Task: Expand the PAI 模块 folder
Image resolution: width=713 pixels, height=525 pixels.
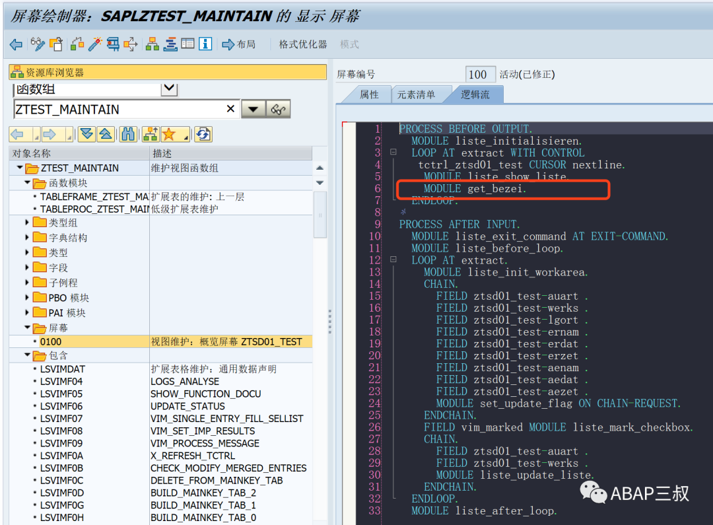Action: point(27,312)
